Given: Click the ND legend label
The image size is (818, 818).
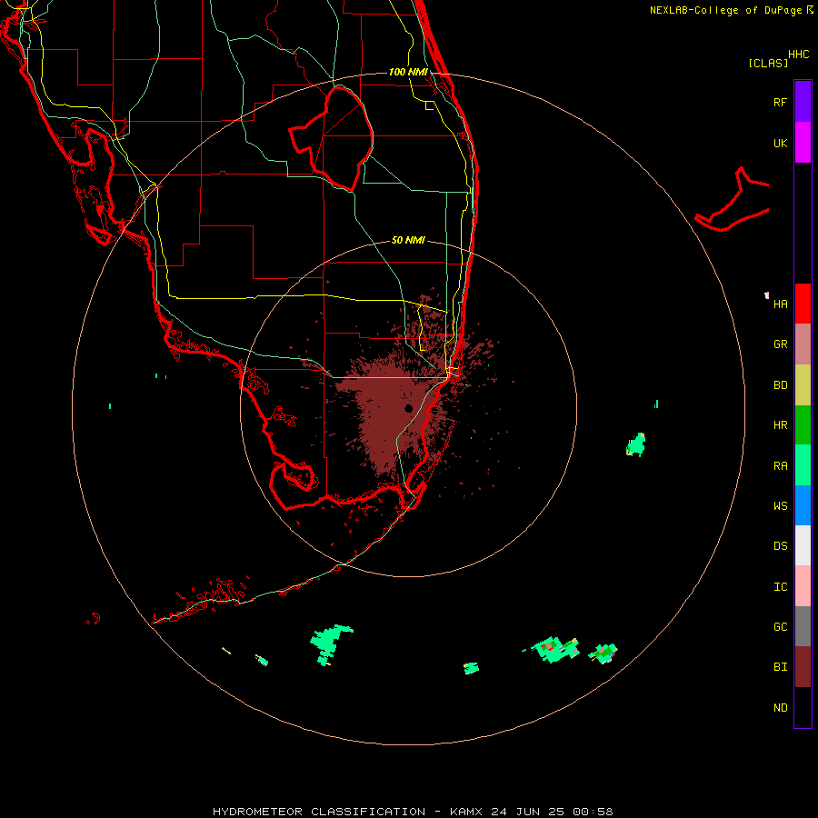Looking at the screenshot, I should pyautogui.click(x=780, y=708).
